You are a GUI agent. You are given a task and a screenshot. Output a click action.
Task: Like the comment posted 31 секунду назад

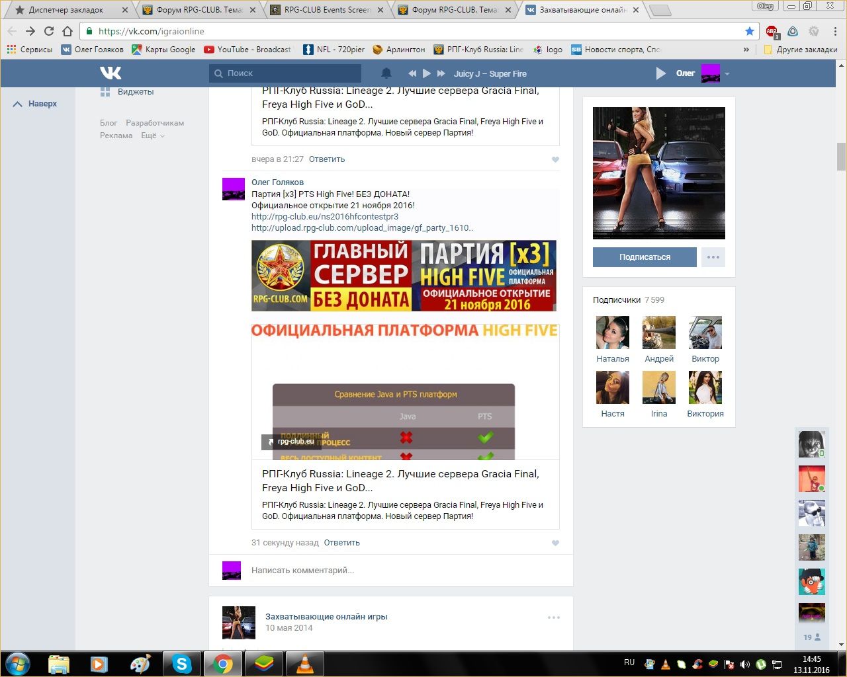555,543
